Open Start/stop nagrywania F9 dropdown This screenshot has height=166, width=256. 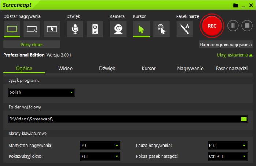click(x=101, y=146)
